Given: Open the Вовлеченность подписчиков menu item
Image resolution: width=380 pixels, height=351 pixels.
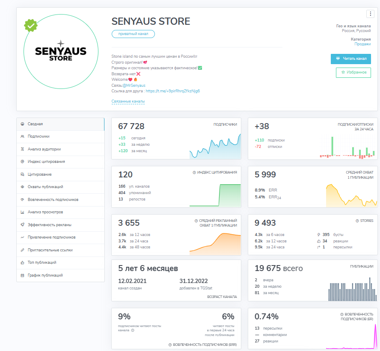Looking at the screenshot, I should pyautogui.click(x=60, y=200).
